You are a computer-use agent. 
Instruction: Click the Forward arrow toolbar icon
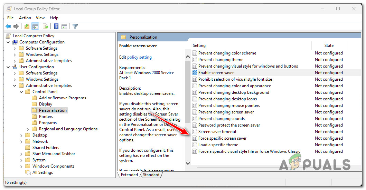(16, 27)
